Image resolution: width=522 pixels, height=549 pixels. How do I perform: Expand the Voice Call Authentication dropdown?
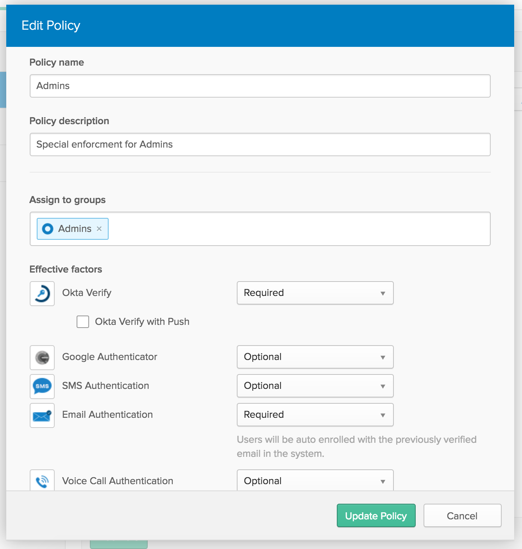click(x=315, y=481)
